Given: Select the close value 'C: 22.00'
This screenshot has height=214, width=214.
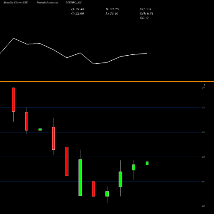Looking at the screenshot, I should 77,14.
